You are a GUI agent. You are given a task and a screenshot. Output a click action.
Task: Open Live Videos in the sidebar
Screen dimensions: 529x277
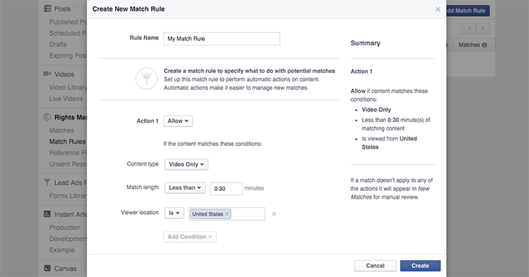click(66, 98)
